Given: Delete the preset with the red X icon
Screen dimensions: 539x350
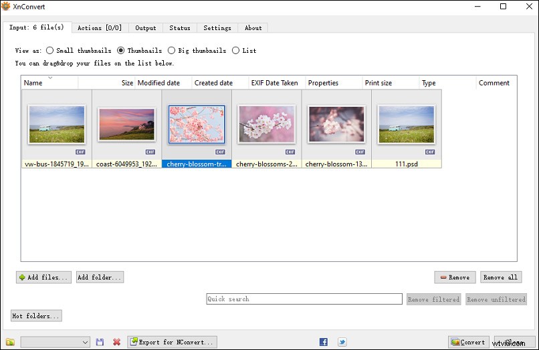Looking at the screenshot, I should click(x=117, y=342).
